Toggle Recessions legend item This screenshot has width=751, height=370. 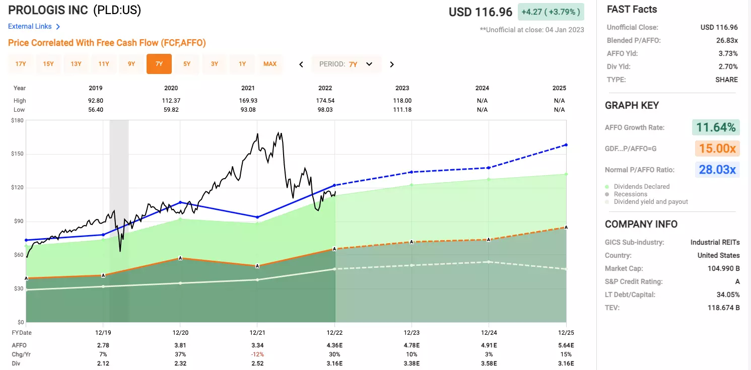tap(627, 194)
